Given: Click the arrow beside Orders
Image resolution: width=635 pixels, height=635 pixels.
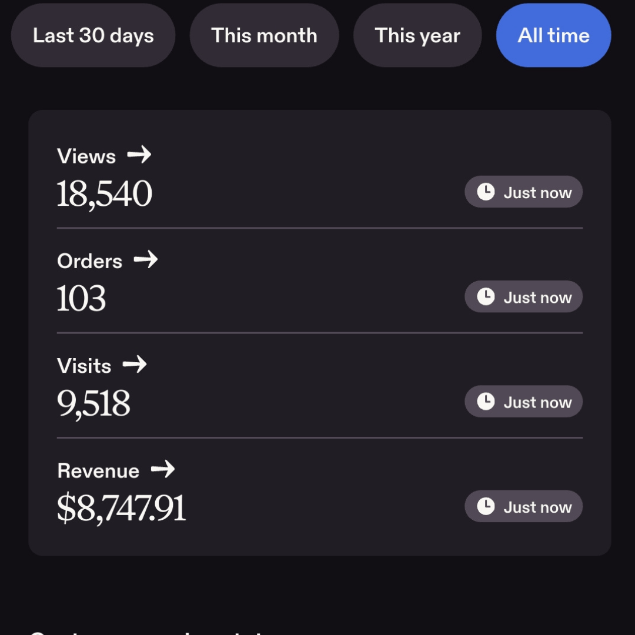Looking at the screenshot, I should pyautogui.click(x=146, y=259).
